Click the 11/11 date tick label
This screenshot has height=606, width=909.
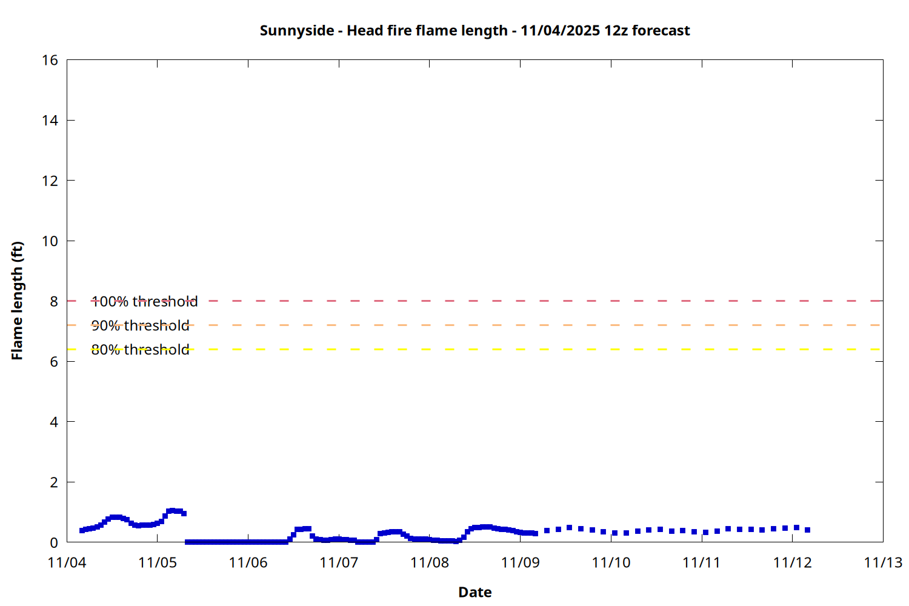coord(702,562)
